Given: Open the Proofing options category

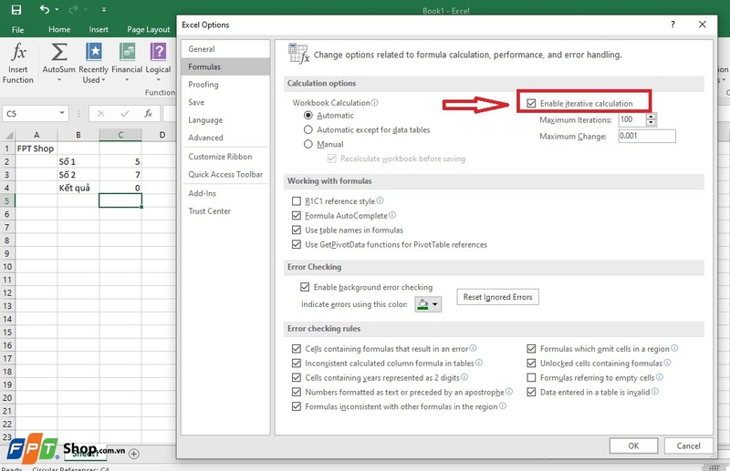Looking at the screenshot, I should (x=225, y=84).
